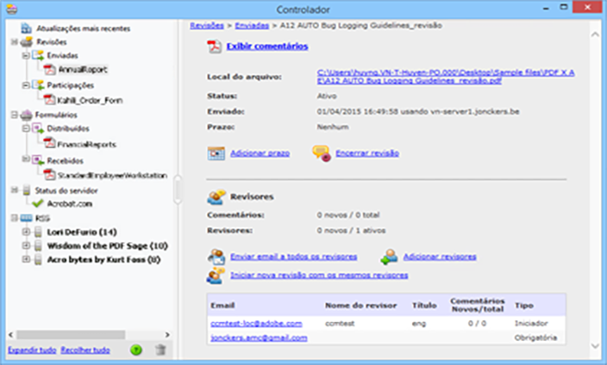Viewport: 607px width, 365px height.
Task: Click the Adicionar revisores person icon
Action: coord(389,257)
